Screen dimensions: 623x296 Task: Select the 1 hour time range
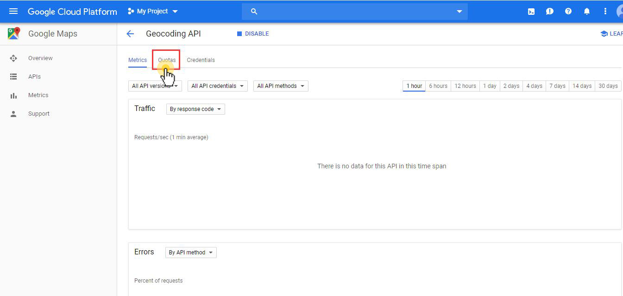point(414,86)
